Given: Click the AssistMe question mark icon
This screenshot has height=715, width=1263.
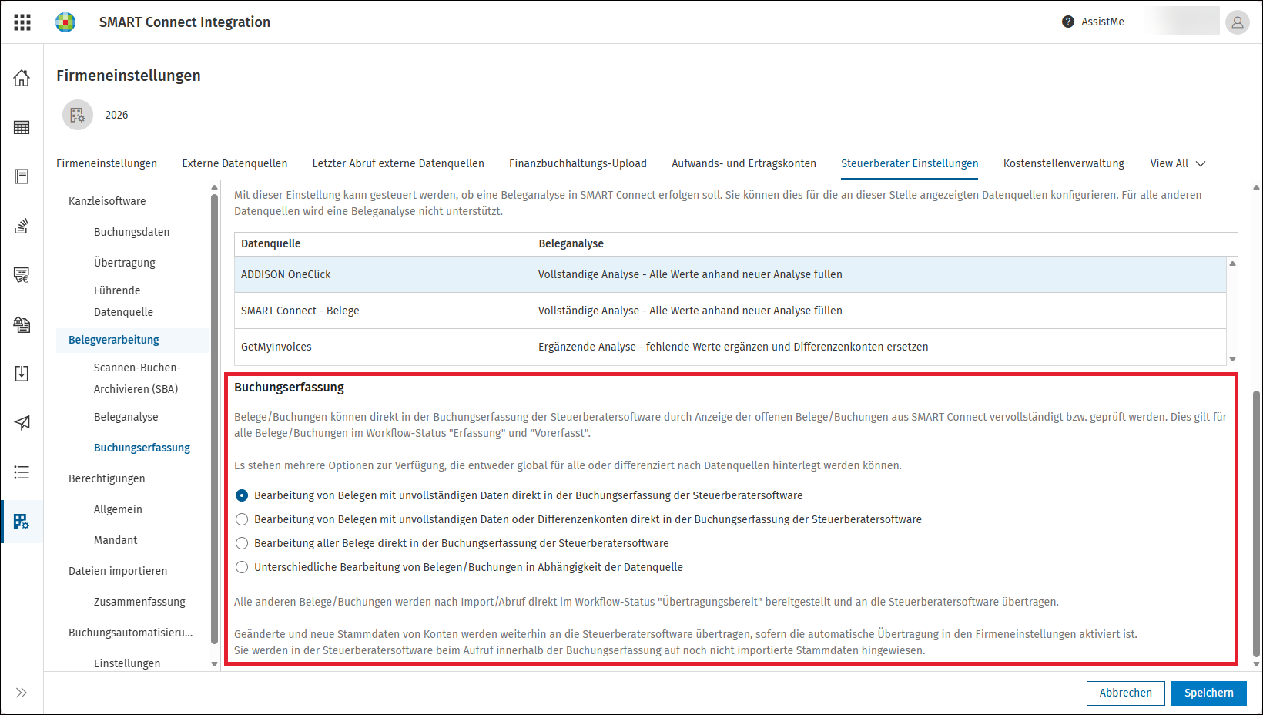Looking at the screenshot, I should [1068, 22].
